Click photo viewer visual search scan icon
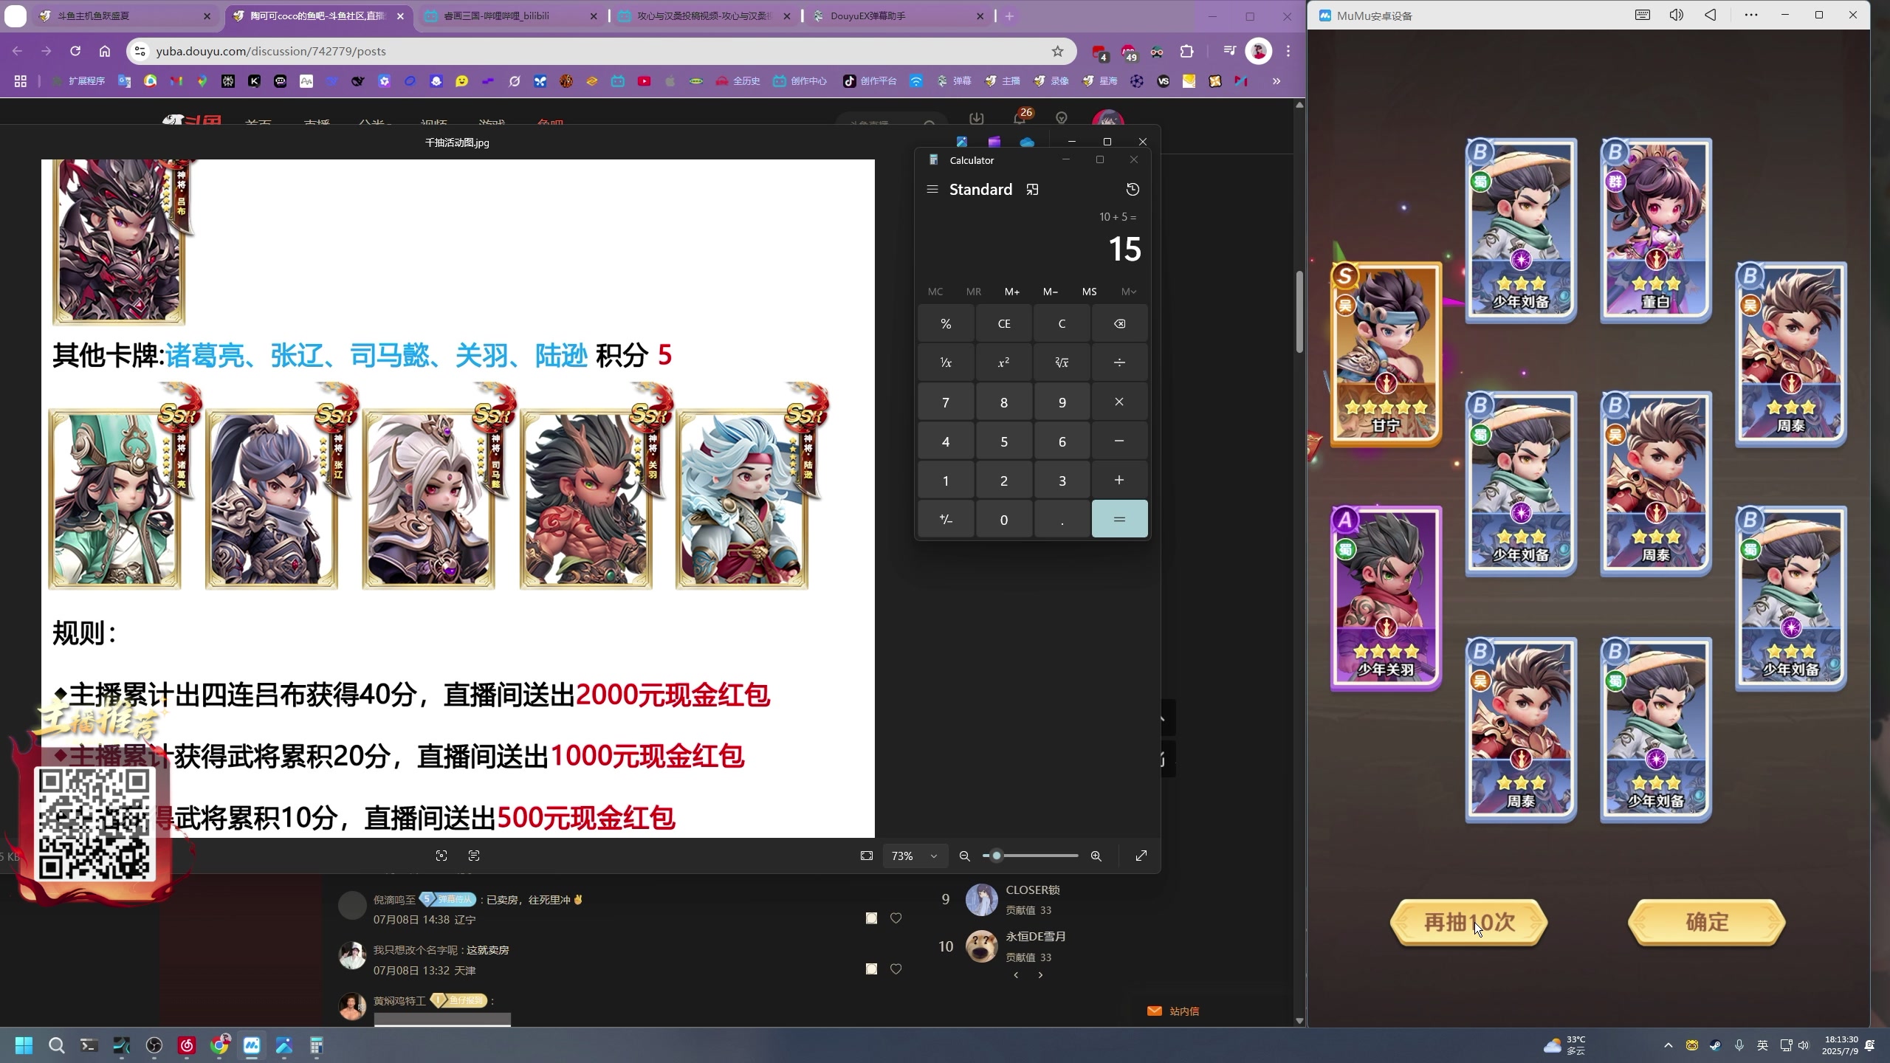The width and height of the screenshot is (1890, 1063). [x=441, y=856]
